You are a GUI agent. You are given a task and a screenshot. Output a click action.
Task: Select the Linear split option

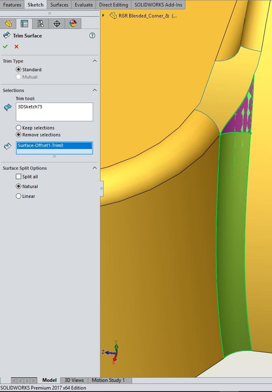[19, 196]
